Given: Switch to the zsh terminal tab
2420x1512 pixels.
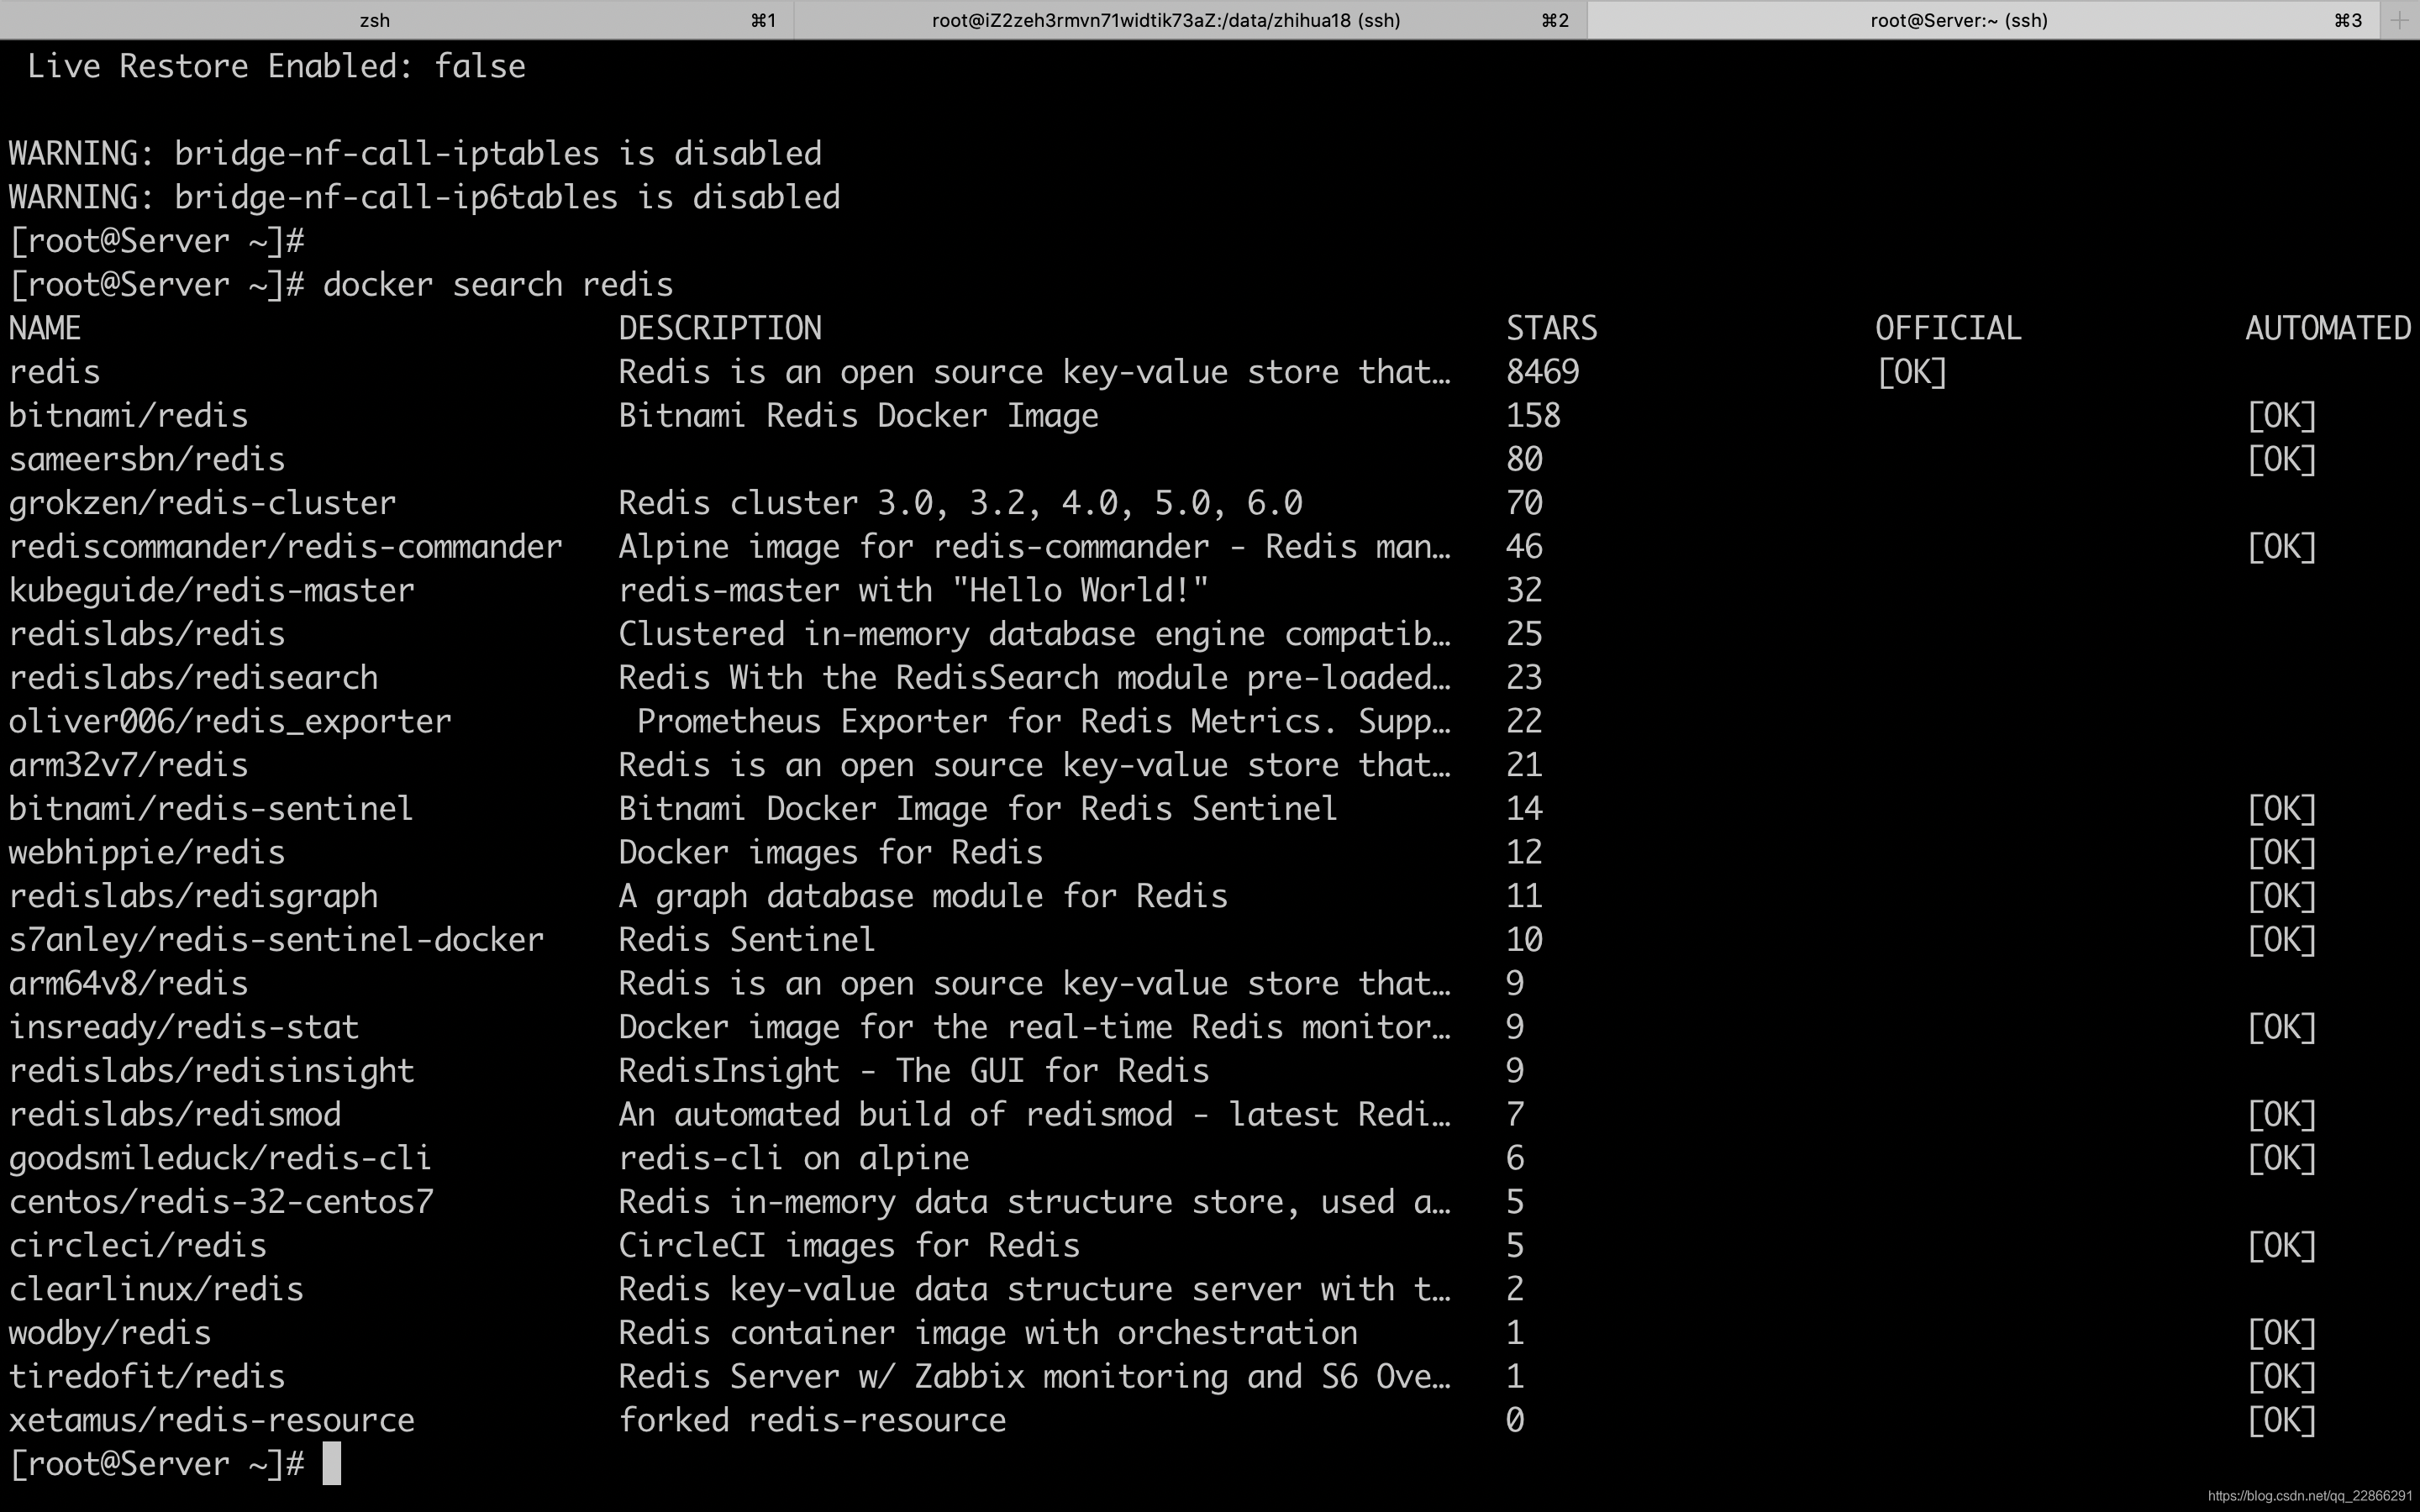Looking at the screenshot, I should (396, 20).
